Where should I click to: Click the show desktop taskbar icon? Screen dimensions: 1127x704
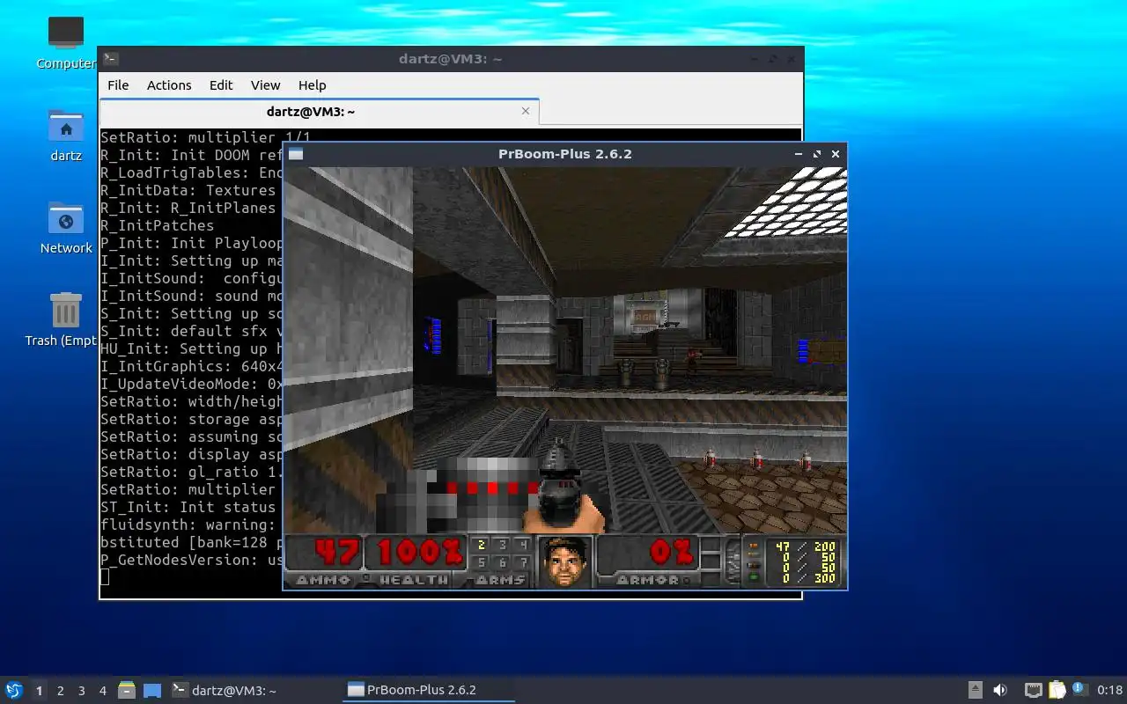click(x=152, y=690)
